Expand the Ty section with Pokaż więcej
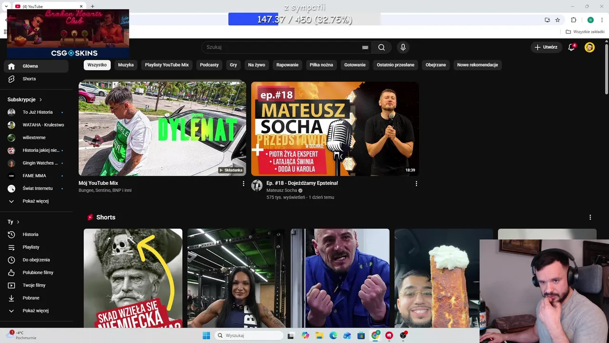Image resolution: width=609 pixels, height=343 pixels. point(36,311)
